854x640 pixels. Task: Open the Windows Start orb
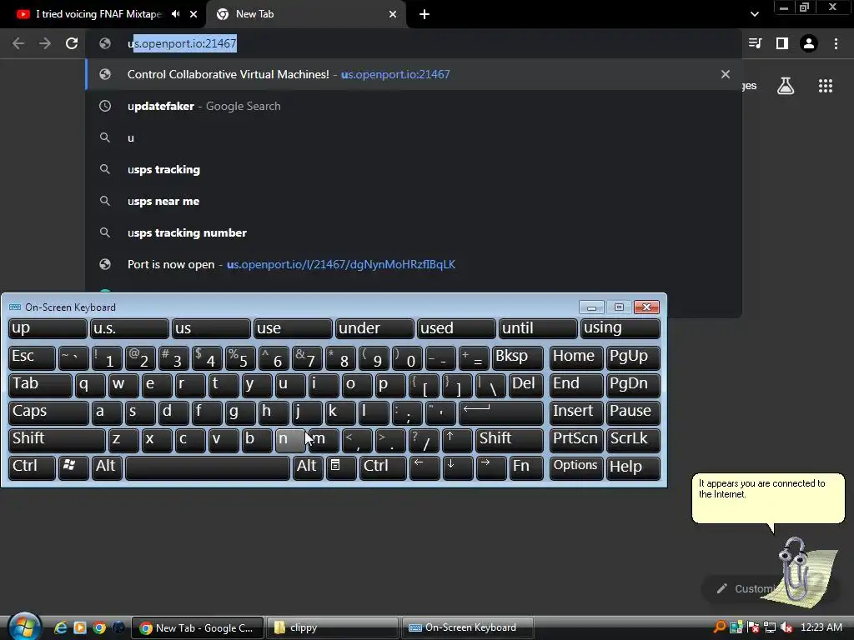(24, 627)
